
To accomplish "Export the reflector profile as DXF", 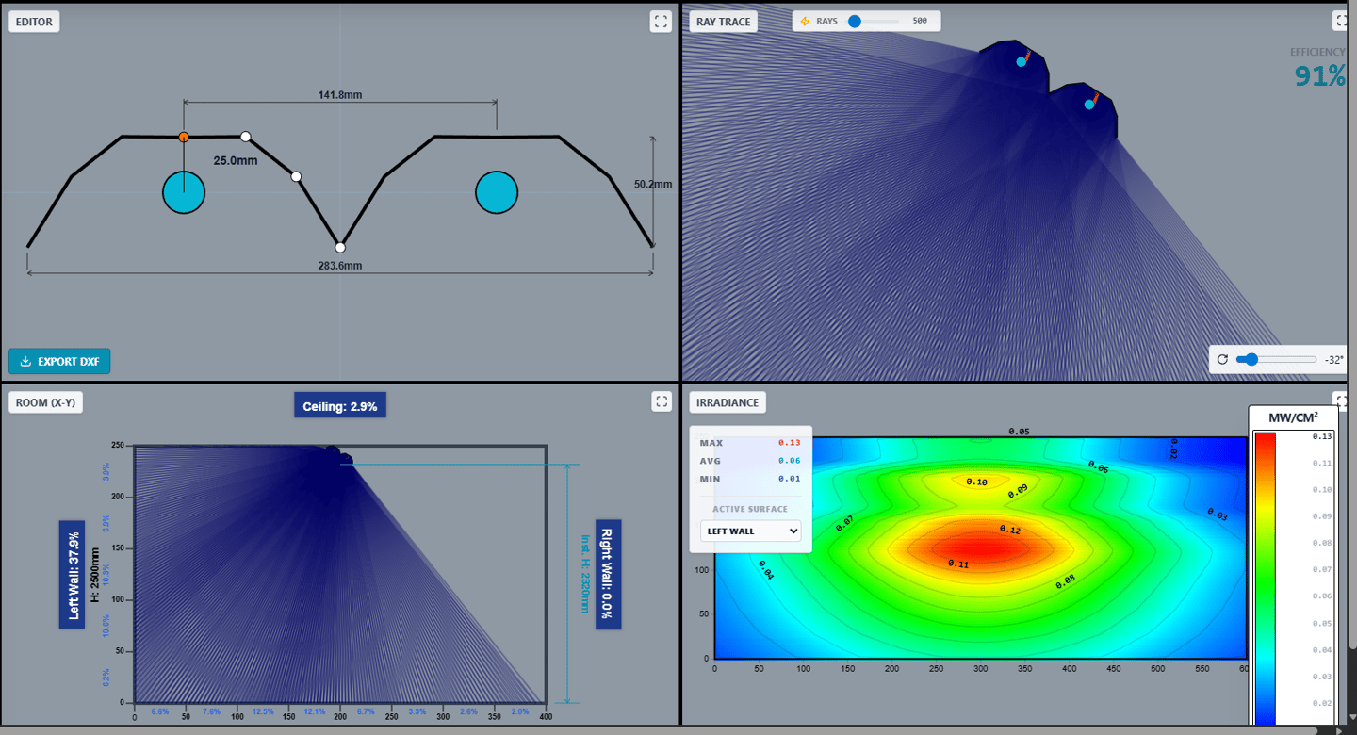I will [59, 361].
